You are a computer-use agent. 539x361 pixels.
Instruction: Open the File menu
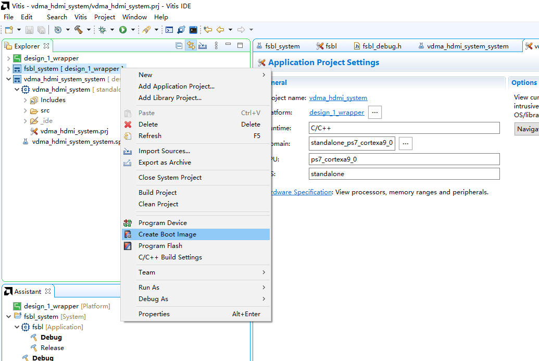(x=8, y=17)
